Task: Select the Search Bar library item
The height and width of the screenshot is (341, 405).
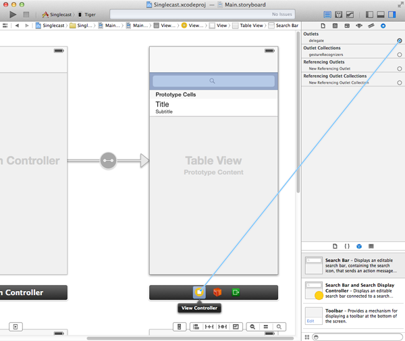Action: pyautogui.click(x=353, y=265)
